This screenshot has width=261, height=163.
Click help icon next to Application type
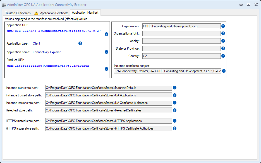pos(80,43)
